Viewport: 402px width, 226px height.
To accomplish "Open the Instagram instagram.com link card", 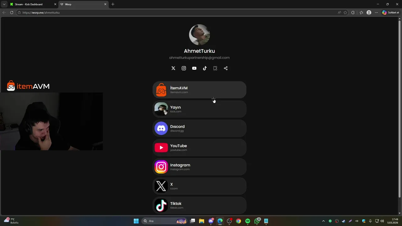I will tap(199, 167).
